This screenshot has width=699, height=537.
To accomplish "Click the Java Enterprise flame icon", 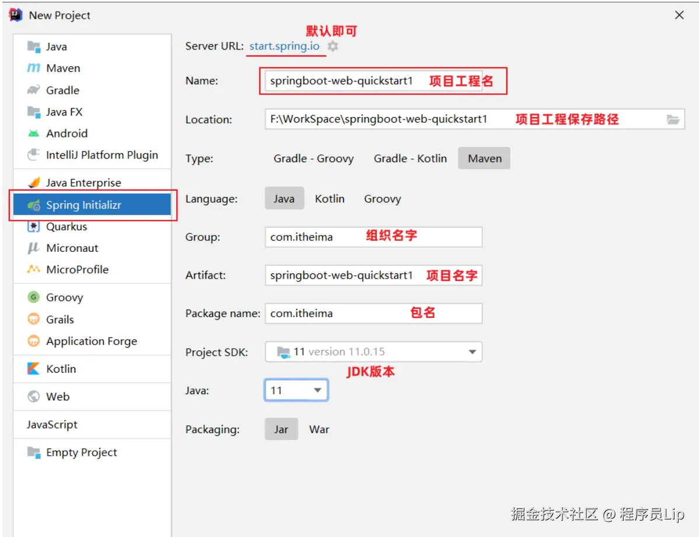I will pos(34,182).
